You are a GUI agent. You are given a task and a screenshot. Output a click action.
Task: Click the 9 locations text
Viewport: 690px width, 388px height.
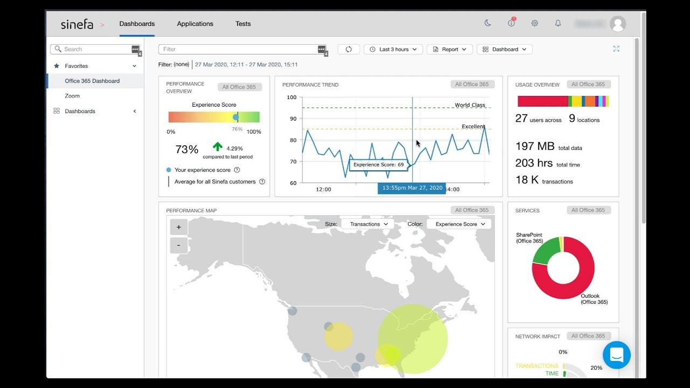(584, 119)
